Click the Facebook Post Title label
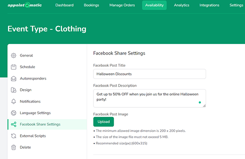Screen dimensions: 245x159 tap(109, 65)
